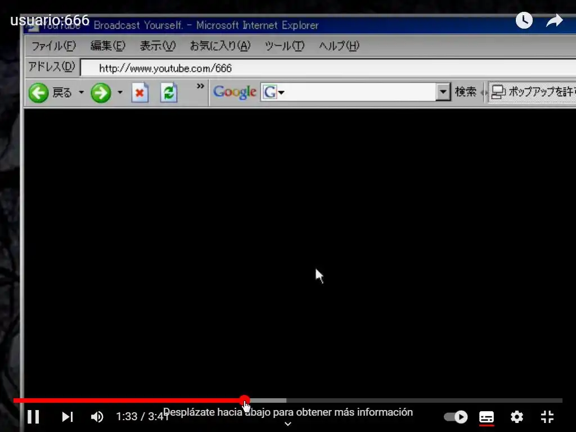The image size is (576, 432).
Task: Exit full screen mode
Action: (547, 417)
